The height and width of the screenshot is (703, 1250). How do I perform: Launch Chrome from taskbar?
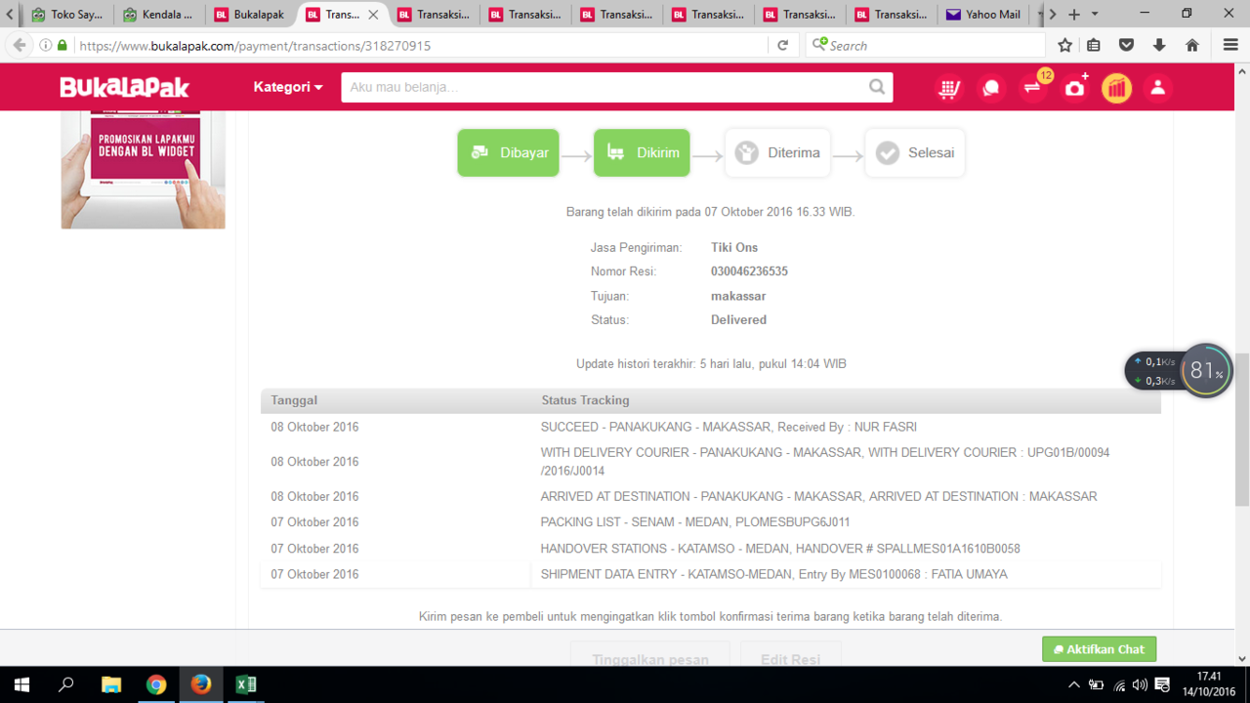point(156,684)
